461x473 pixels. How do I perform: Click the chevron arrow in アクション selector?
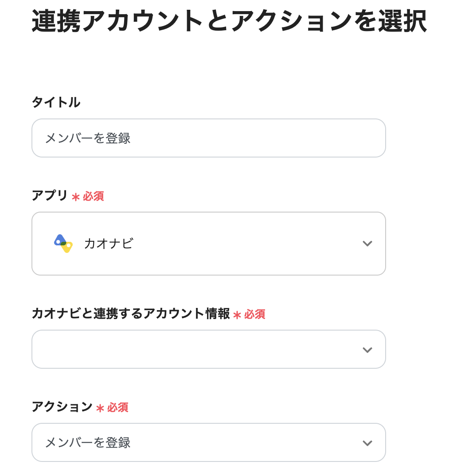(x=367, y=443)
